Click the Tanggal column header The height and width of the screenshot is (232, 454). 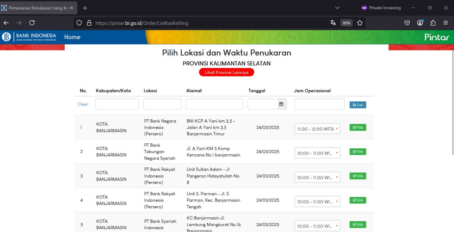click(257, 91)
